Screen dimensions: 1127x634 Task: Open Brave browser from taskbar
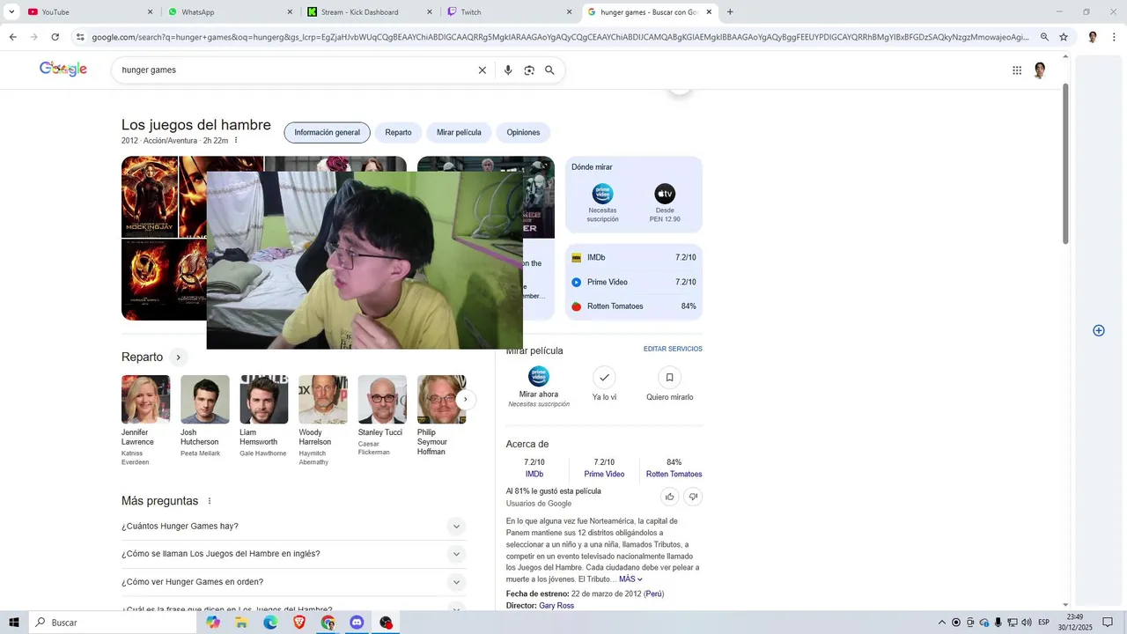coord(299,623)
